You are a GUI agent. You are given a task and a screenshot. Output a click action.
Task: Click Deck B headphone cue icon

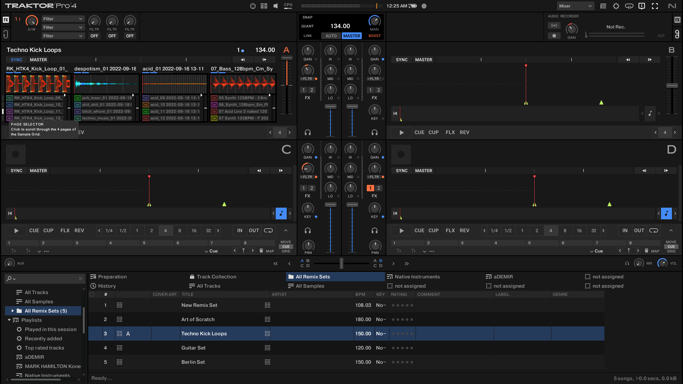coord(375,132)
